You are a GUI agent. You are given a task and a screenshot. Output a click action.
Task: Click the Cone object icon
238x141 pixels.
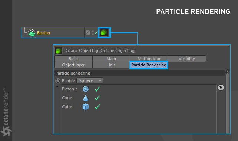[x=86, y=98]
